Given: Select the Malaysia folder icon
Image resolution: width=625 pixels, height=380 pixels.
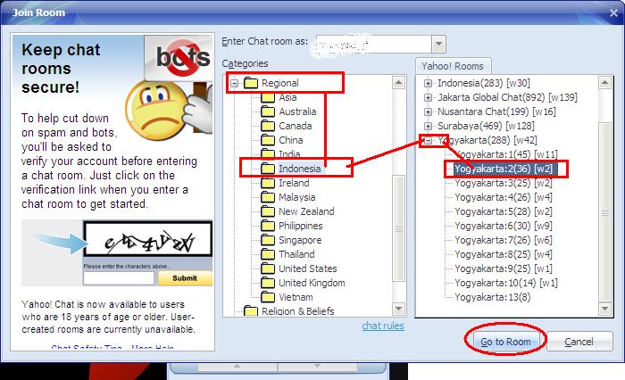Looking at the screenshot, I should [268, 197].
